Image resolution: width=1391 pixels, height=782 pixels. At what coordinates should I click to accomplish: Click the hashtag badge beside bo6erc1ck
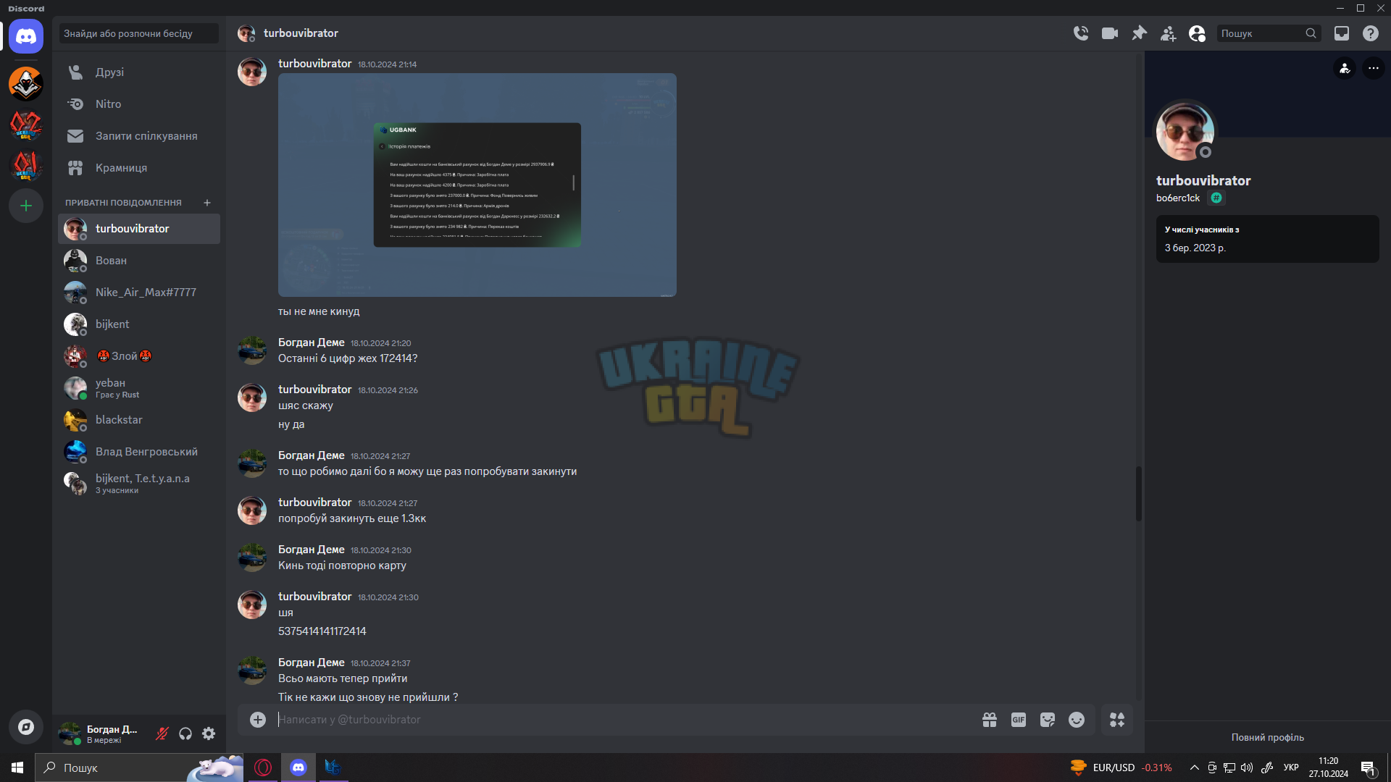click(1216, 198)
